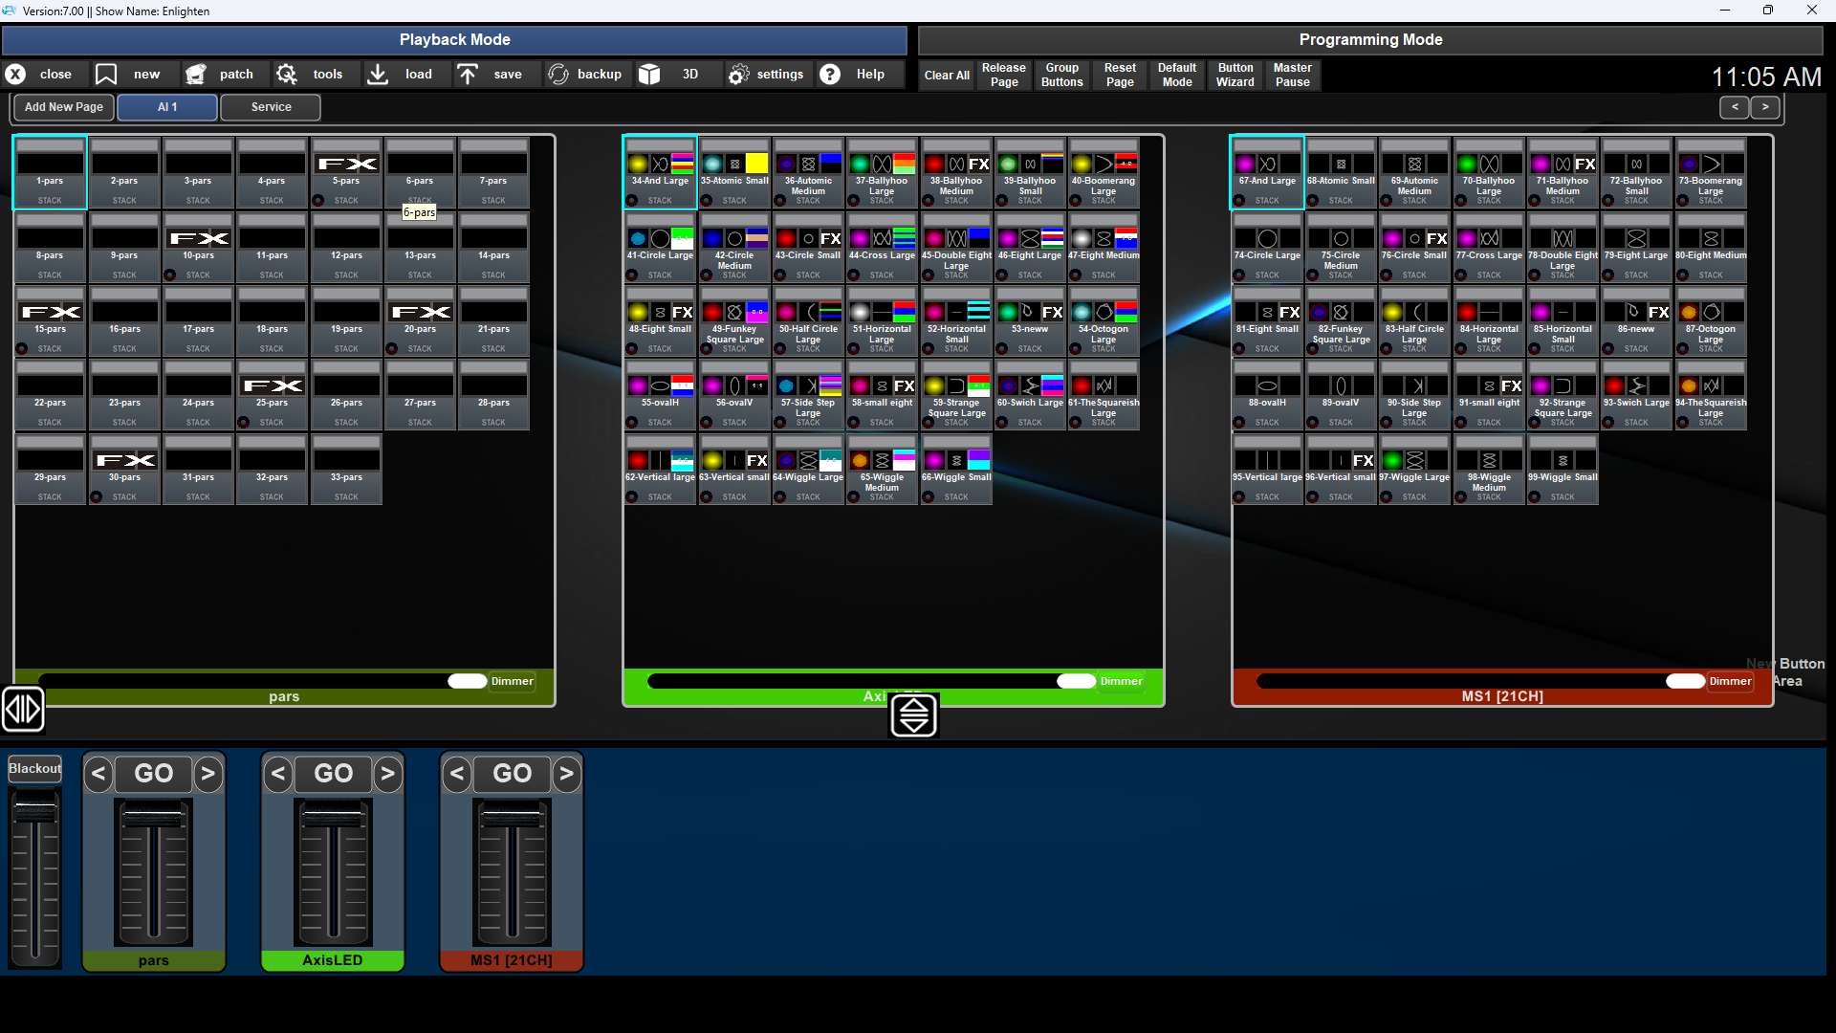Image resolution: width=1836 pixels, height=1033 pixels.
Task: Open the patch tool icon
Action: pos(196,74)
